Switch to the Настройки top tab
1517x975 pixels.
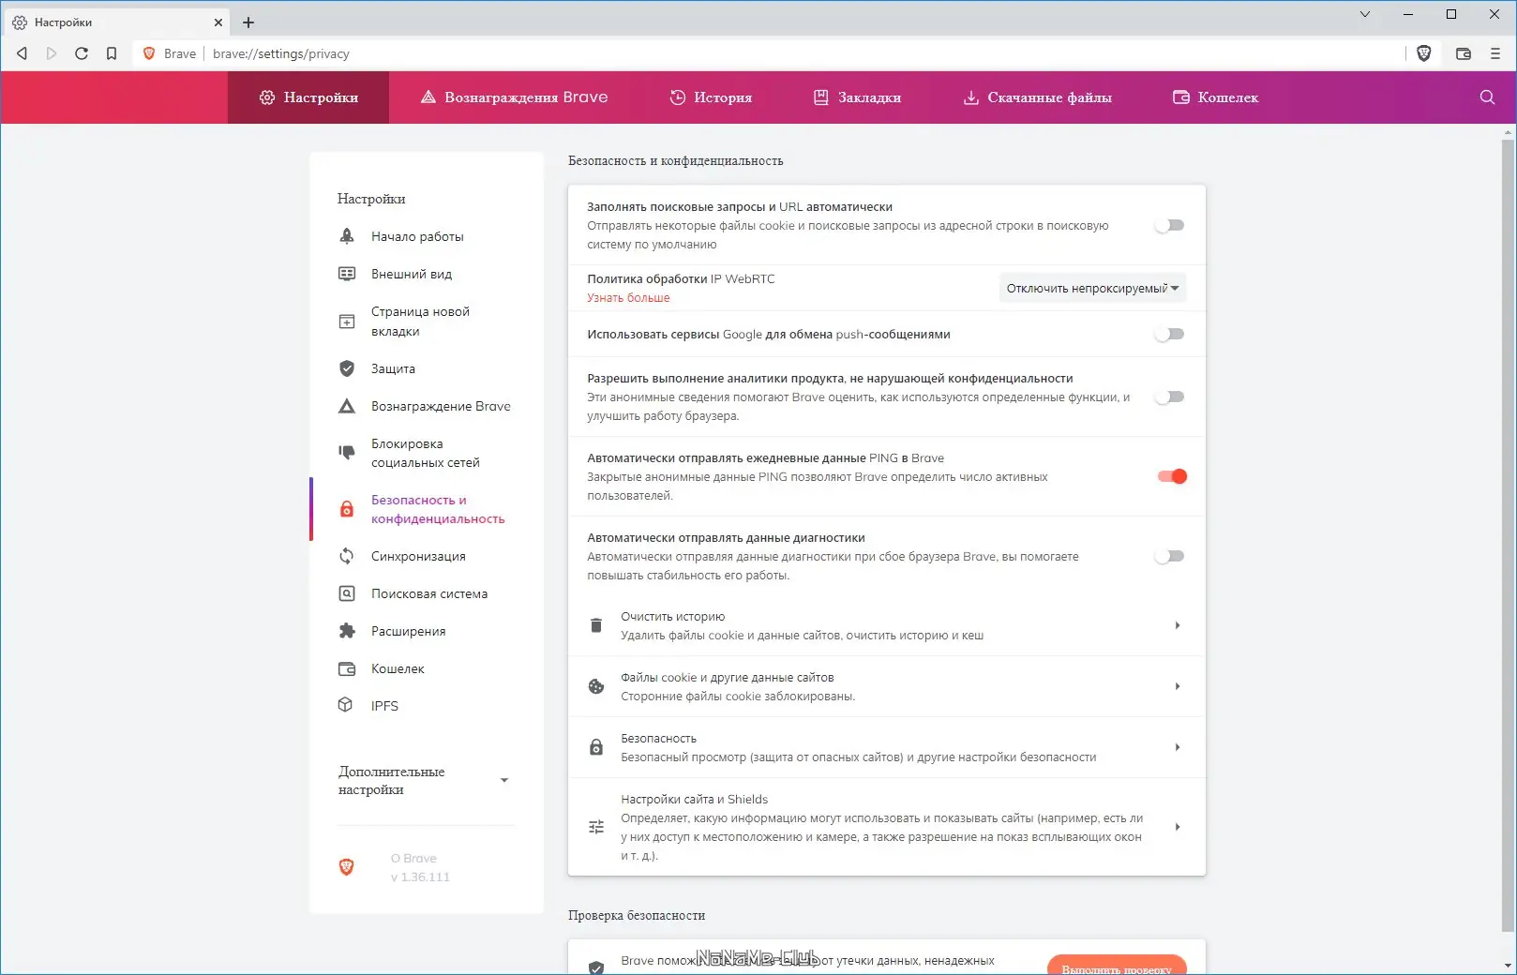tap(308, 97)
